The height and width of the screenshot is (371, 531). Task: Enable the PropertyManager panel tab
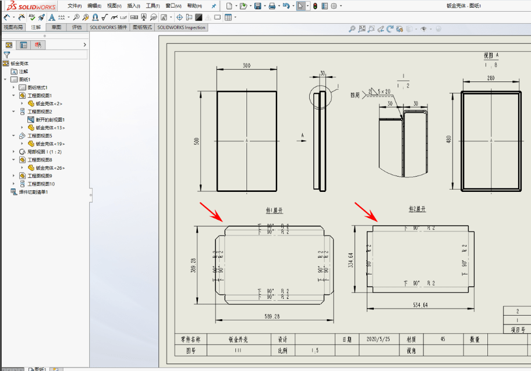(22, 45)
